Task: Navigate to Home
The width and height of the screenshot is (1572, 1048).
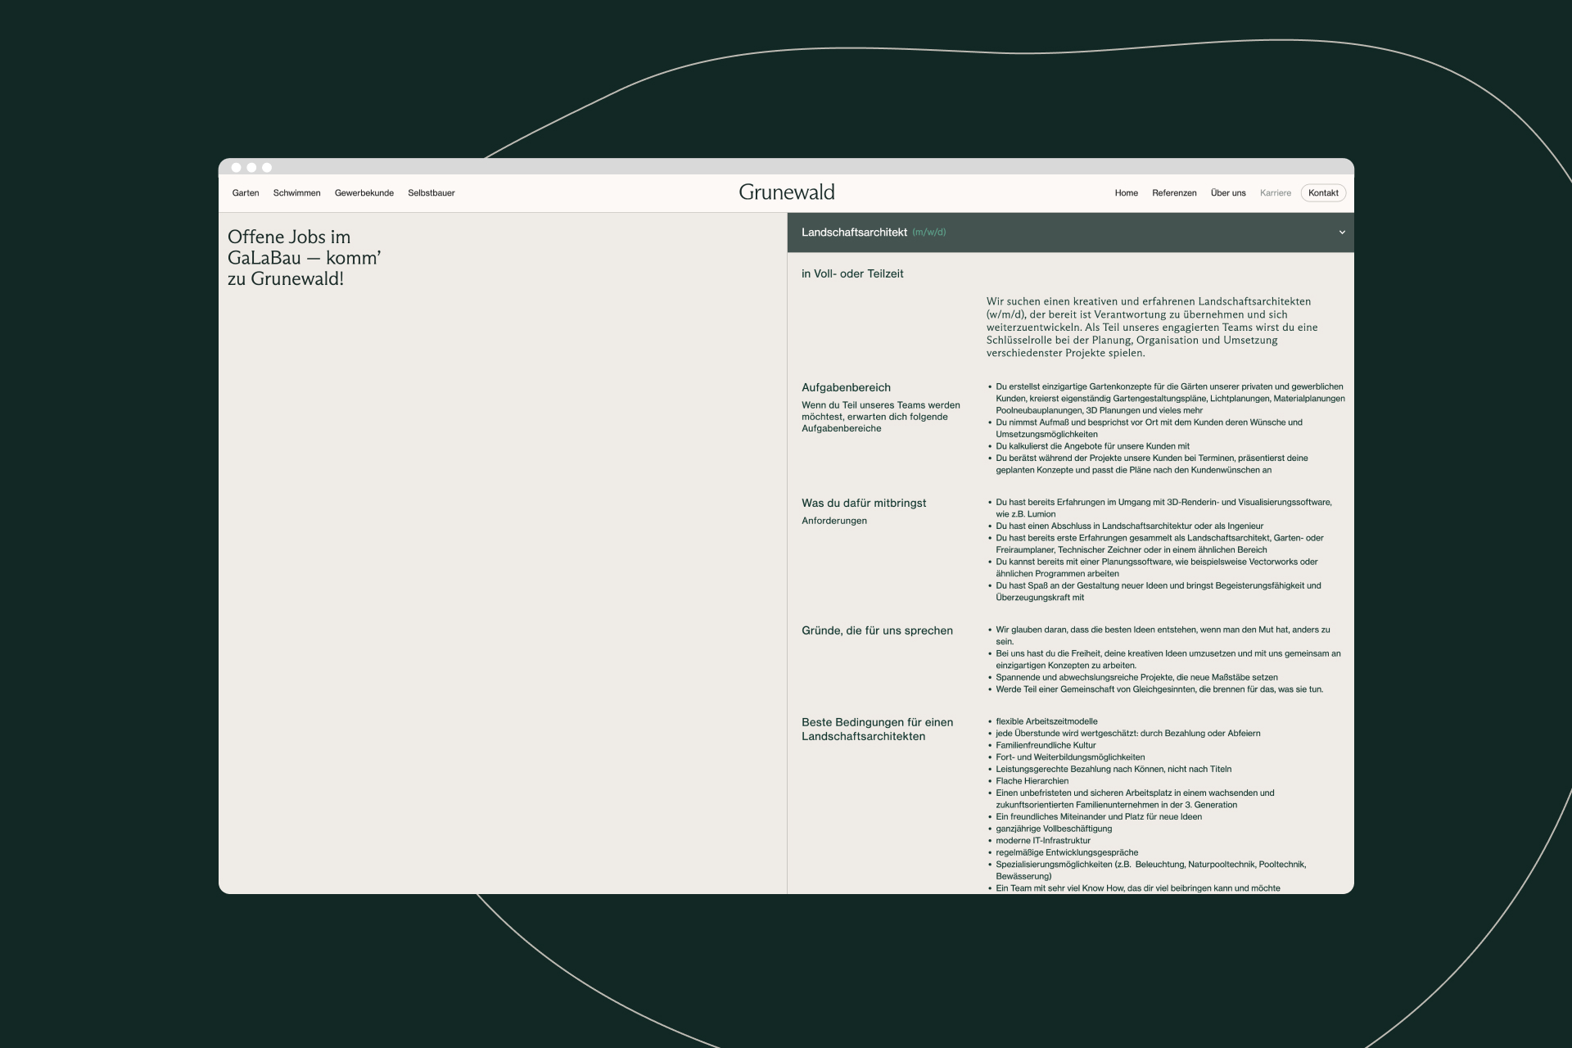Action: [1126, 193]
